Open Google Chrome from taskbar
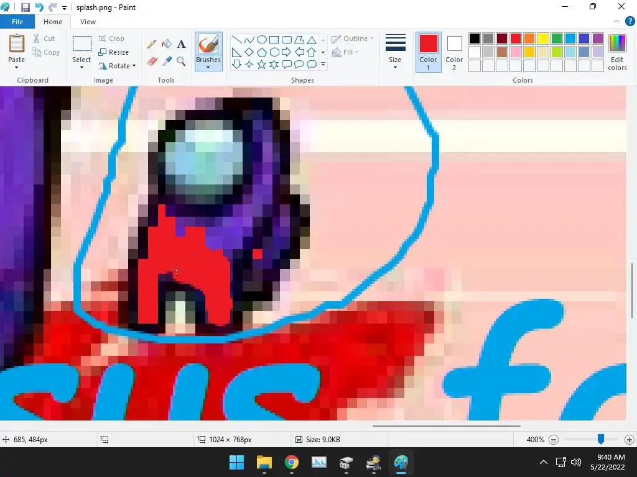Viewport: 637px width, 477px height. [x=291, y=462]
